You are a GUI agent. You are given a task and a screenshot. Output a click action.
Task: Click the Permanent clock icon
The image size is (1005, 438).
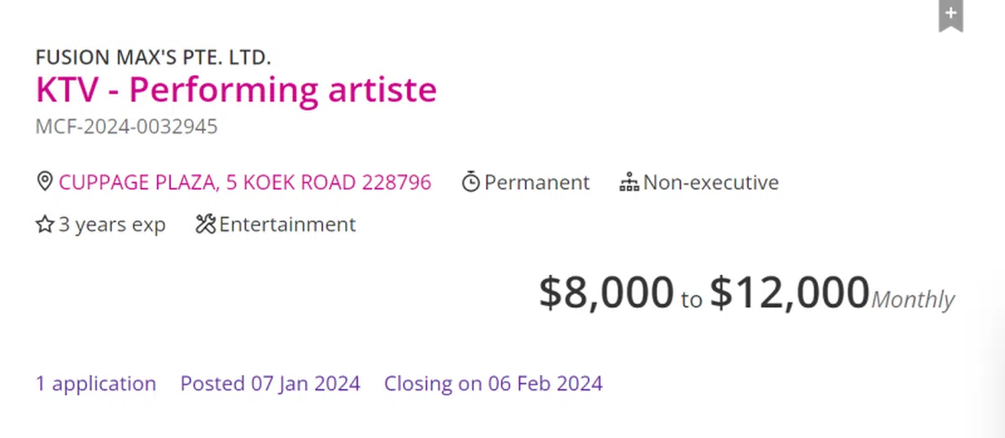coord(471,182)
